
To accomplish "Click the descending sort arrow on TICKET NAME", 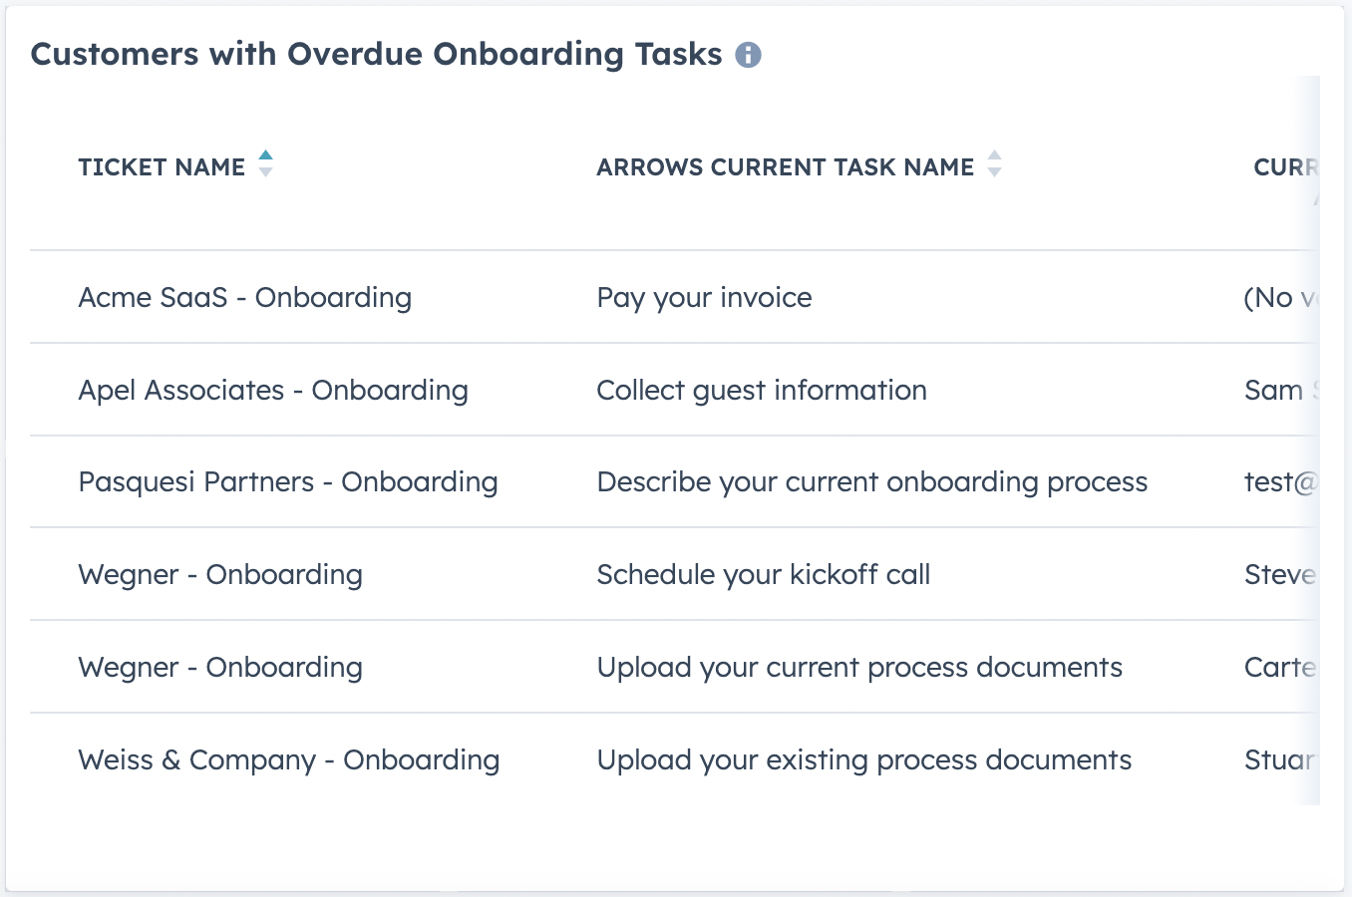I will [x=265, y=174].
